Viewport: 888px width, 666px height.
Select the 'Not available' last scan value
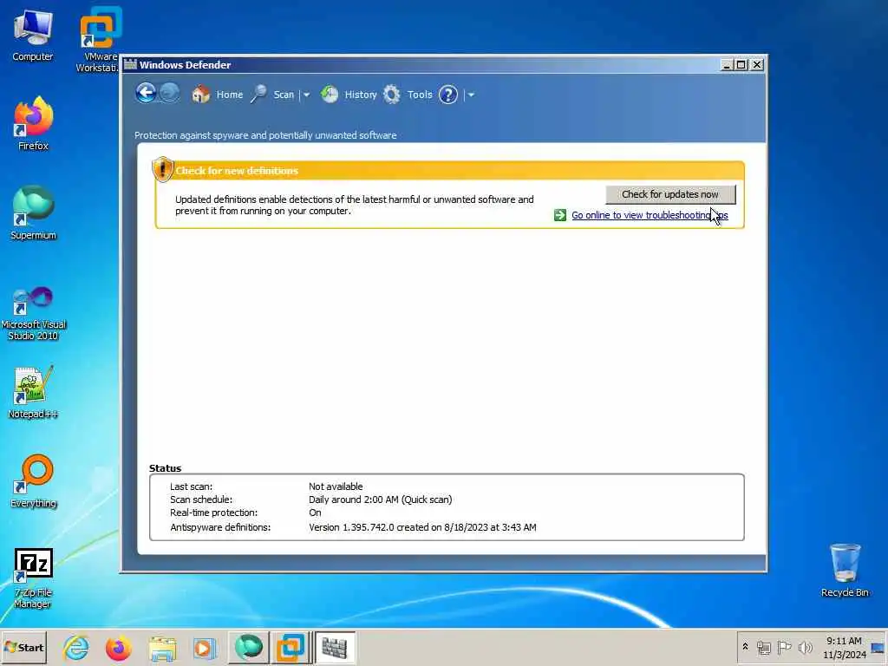[336, 486]
